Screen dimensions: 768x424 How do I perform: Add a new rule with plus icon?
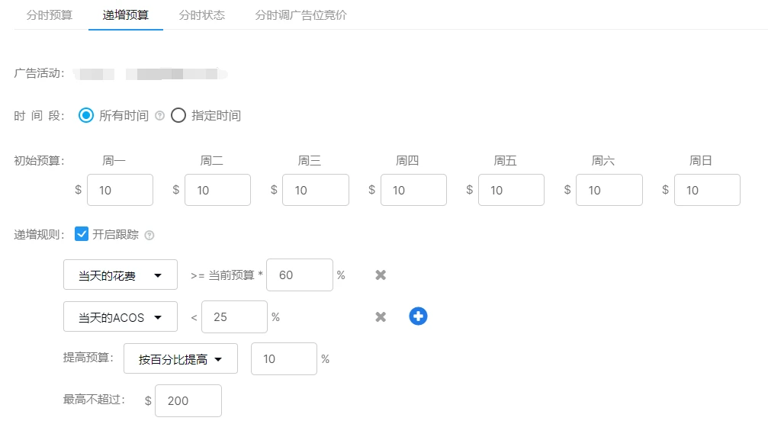pyautogui.click(x=418, y=316)
